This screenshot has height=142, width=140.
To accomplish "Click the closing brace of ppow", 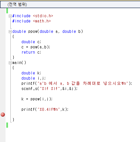I will tap(13, 58).
